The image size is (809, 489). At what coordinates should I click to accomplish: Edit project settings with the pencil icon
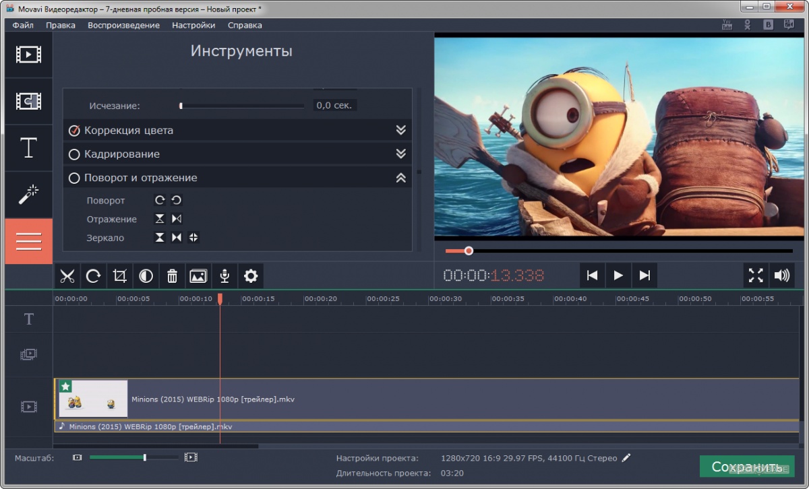tap(626, 458)
